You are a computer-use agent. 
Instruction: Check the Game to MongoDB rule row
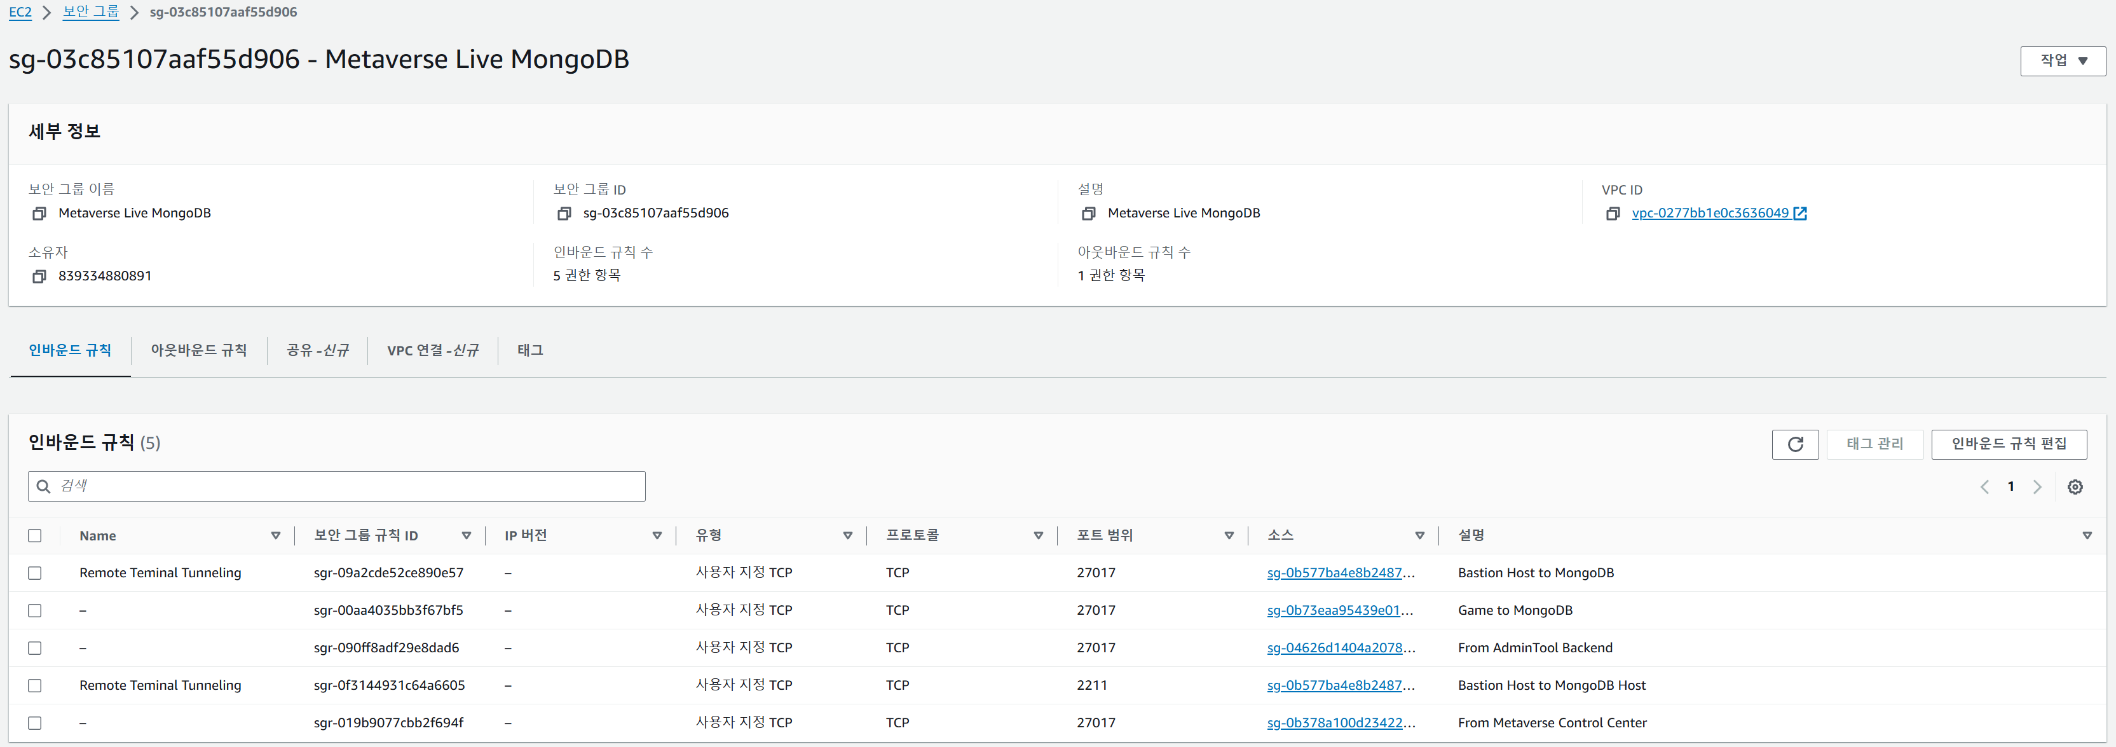(34, 610)
